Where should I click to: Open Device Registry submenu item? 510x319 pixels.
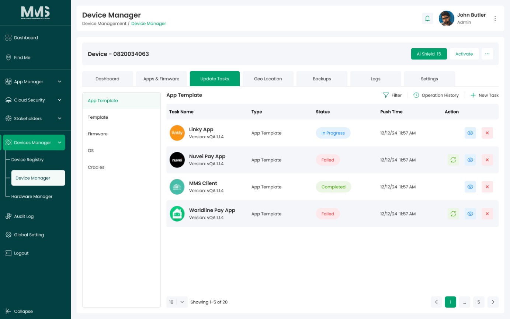pos(27,160)
